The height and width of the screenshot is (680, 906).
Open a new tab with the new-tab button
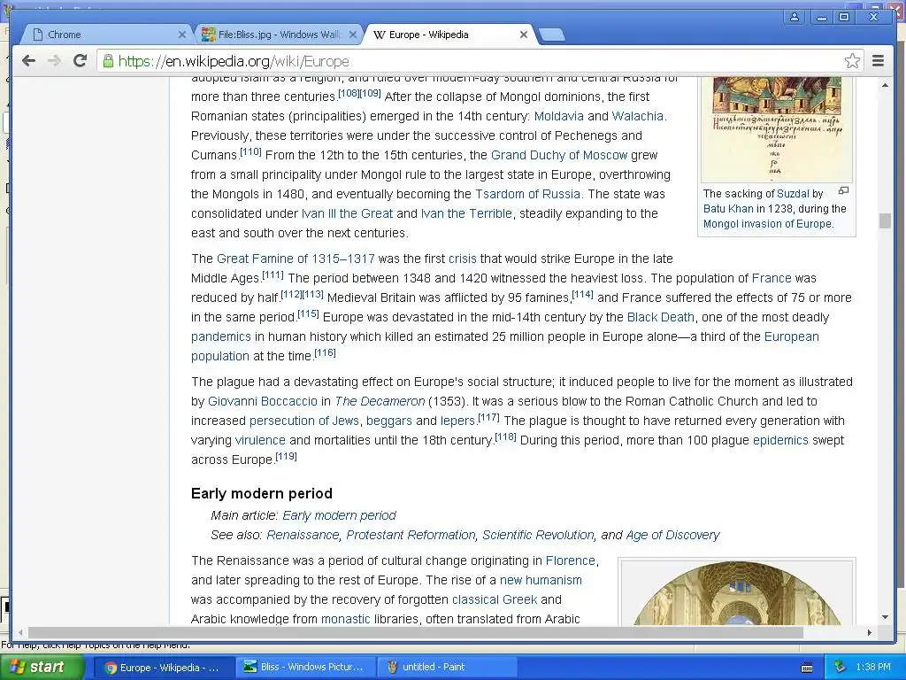tap(552, 35)
